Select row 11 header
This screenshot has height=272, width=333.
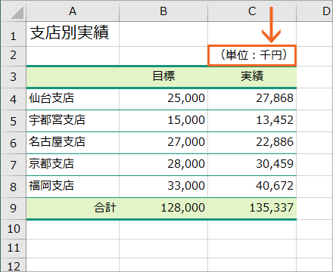[x=13, y=249]
